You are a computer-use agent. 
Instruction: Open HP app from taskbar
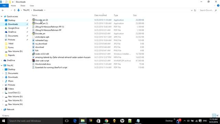pos(122,121)
